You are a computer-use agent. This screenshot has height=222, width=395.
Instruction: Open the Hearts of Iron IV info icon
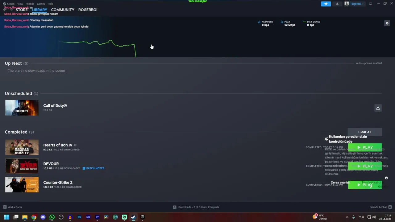pos(75,145)
